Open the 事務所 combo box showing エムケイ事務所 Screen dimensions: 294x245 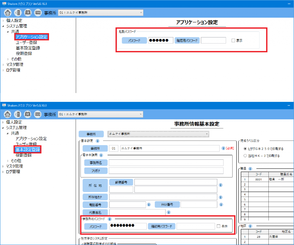coord(158,134)
